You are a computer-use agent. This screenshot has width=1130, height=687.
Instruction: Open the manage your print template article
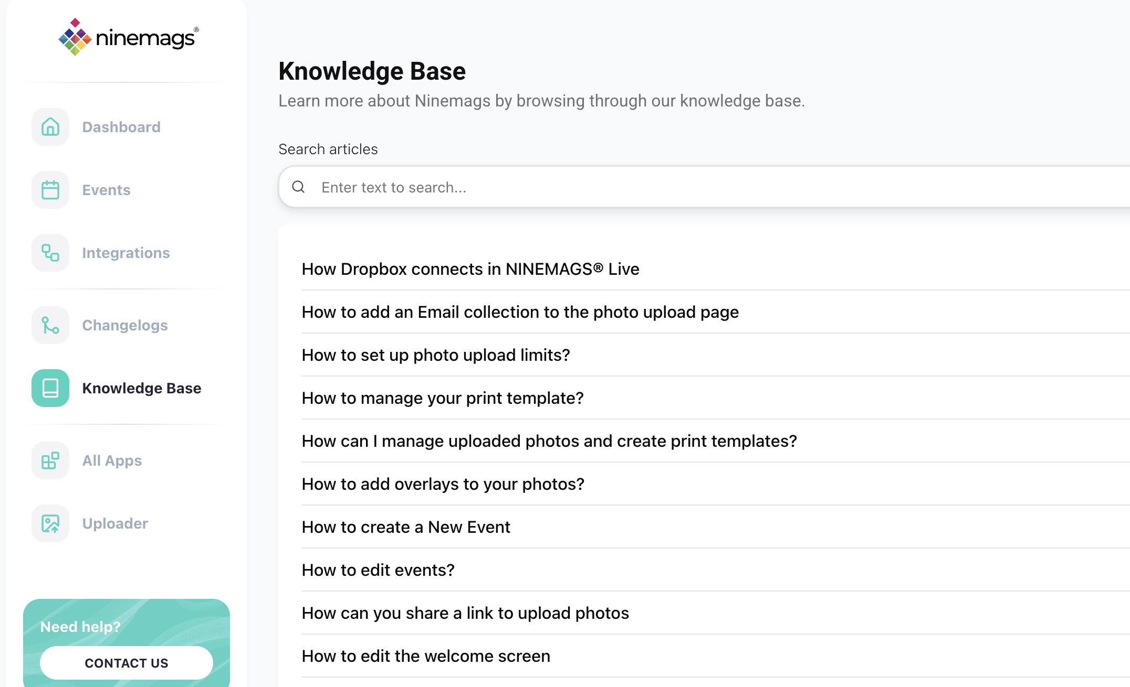coord(442,398)
